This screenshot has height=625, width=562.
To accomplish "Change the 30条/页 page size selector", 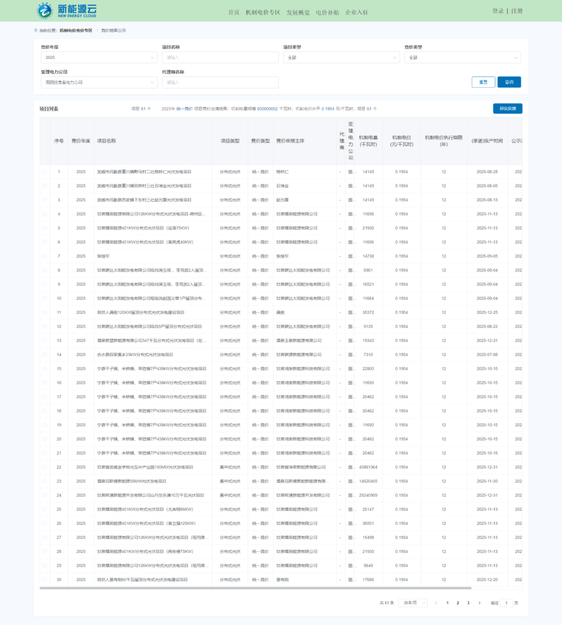I will tap(413, 603).
